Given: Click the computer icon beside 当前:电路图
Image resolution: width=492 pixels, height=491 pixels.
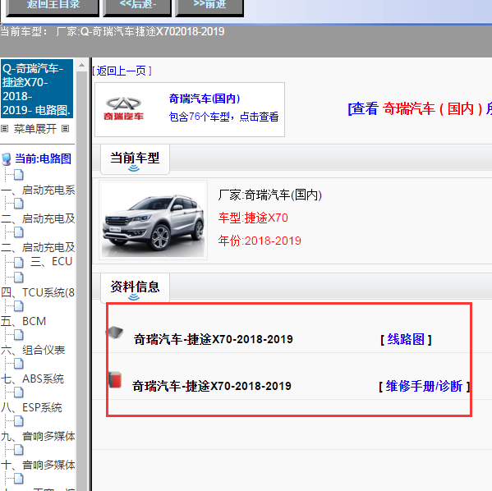Looking at the screenshot, I should 7,159.
